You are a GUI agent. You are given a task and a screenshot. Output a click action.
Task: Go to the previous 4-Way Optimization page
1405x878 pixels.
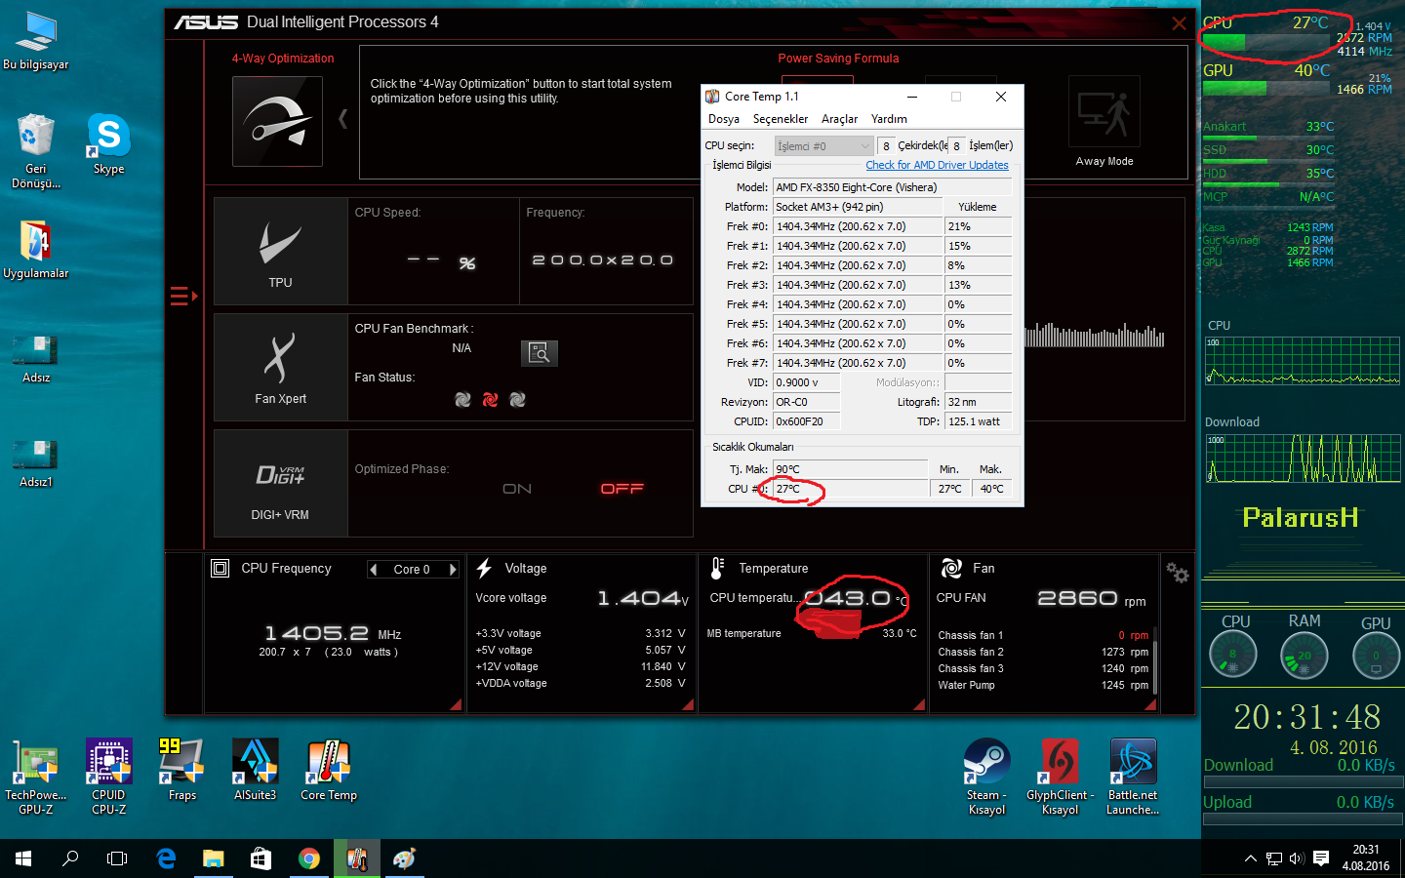pyautogui.click(x=343, y=119)
